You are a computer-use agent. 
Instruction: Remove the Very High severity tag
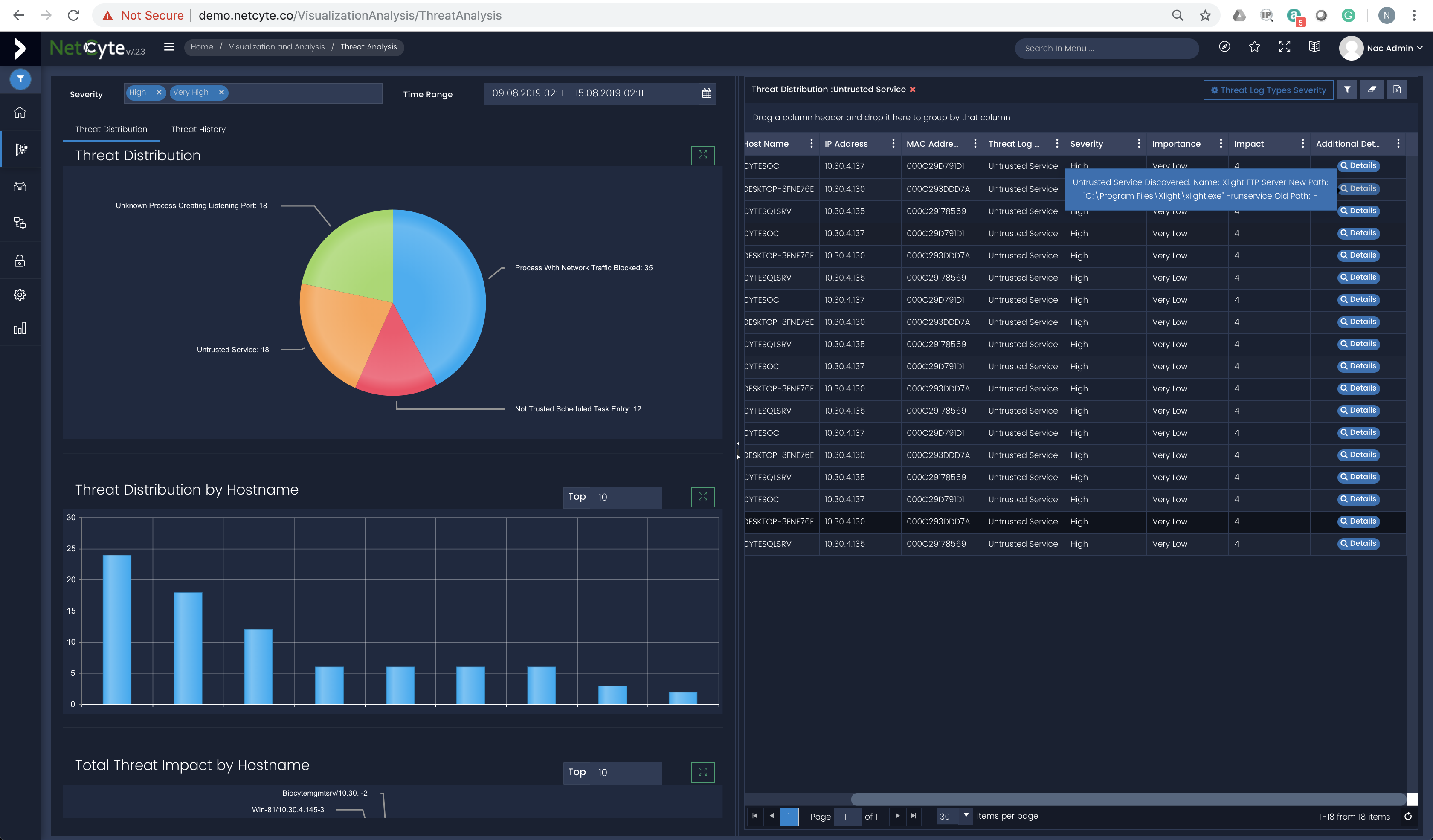point(221,92)
